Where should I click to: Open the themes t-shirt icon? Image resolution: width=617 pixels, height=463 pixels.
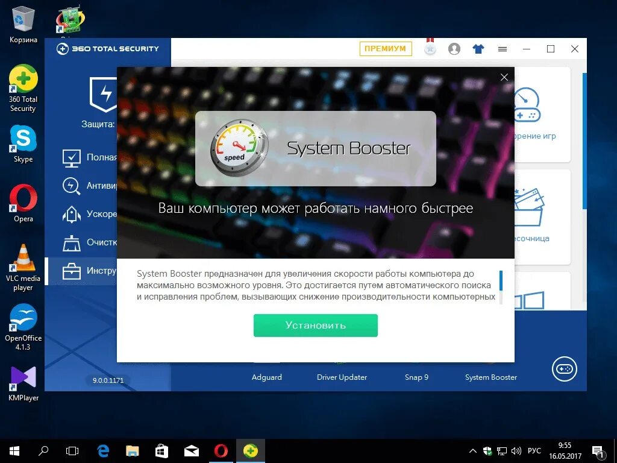[x=478, y=49]
